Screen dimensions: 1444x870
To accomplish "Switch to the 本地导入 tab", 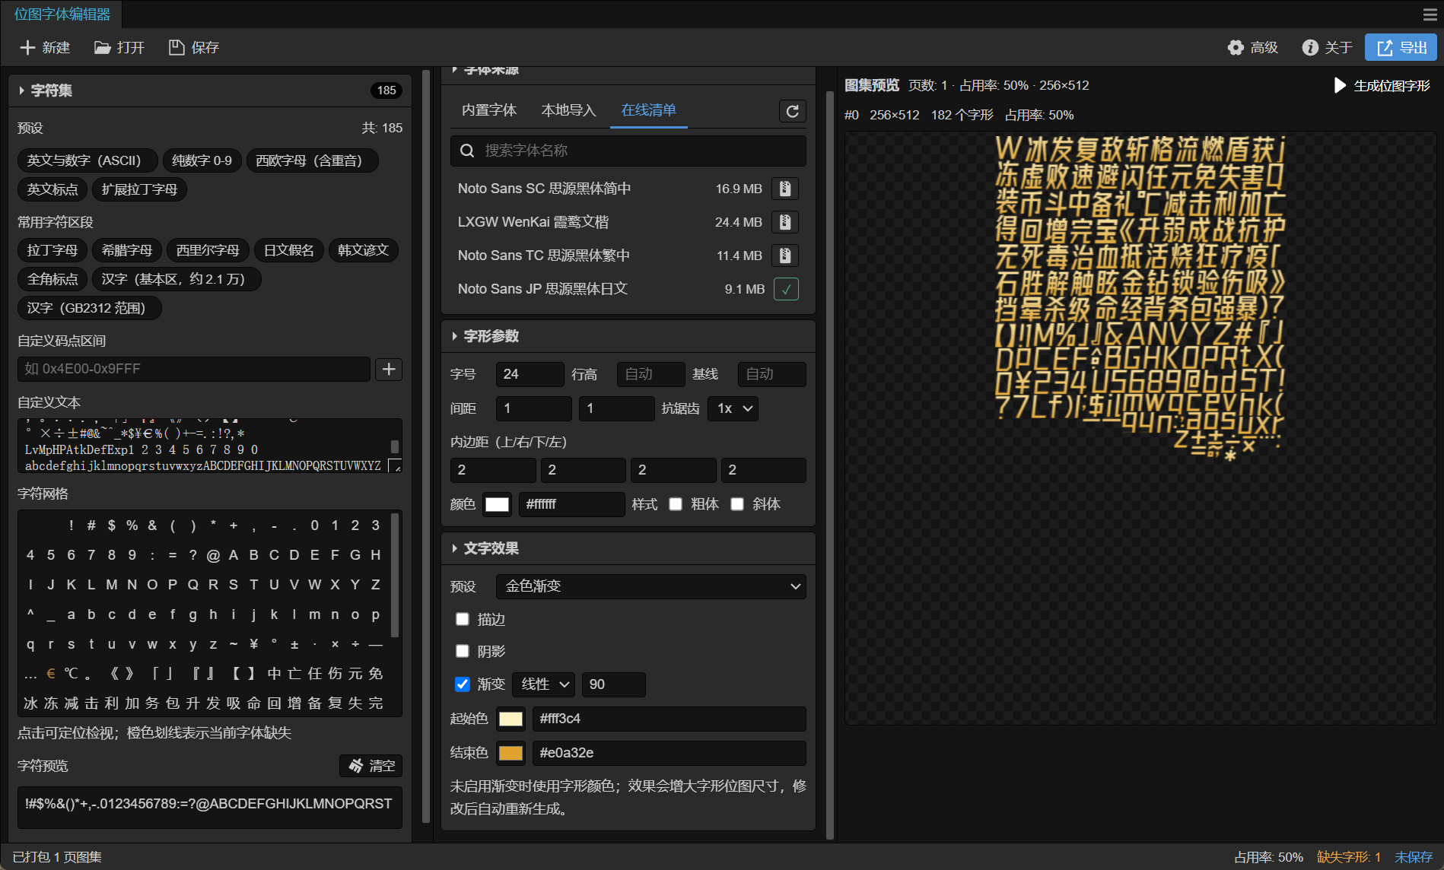I will tap(568, 110).
